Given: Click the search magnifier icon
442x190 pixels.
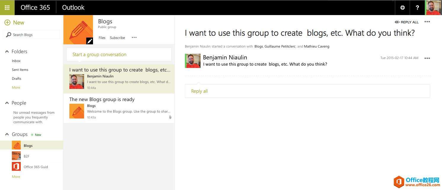Looking at the screenshot, I should click(x=8, y=35).
